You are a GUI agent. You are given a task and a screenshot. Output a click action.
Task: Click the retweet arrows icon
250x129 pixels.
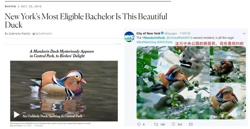point(156,124)
